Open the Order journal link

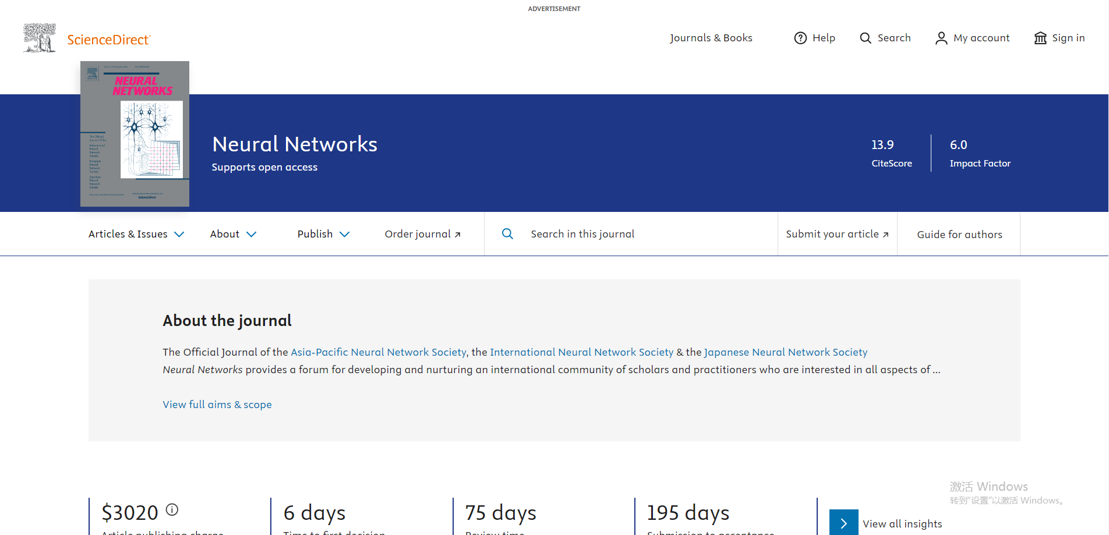pyautogui.click(x=422, y=234)
